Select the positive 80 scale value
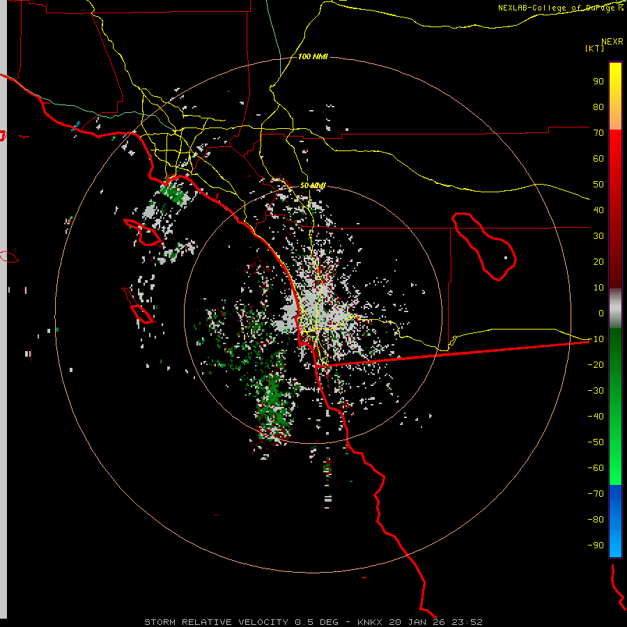 pyautogui.click(x=598, y=107)
